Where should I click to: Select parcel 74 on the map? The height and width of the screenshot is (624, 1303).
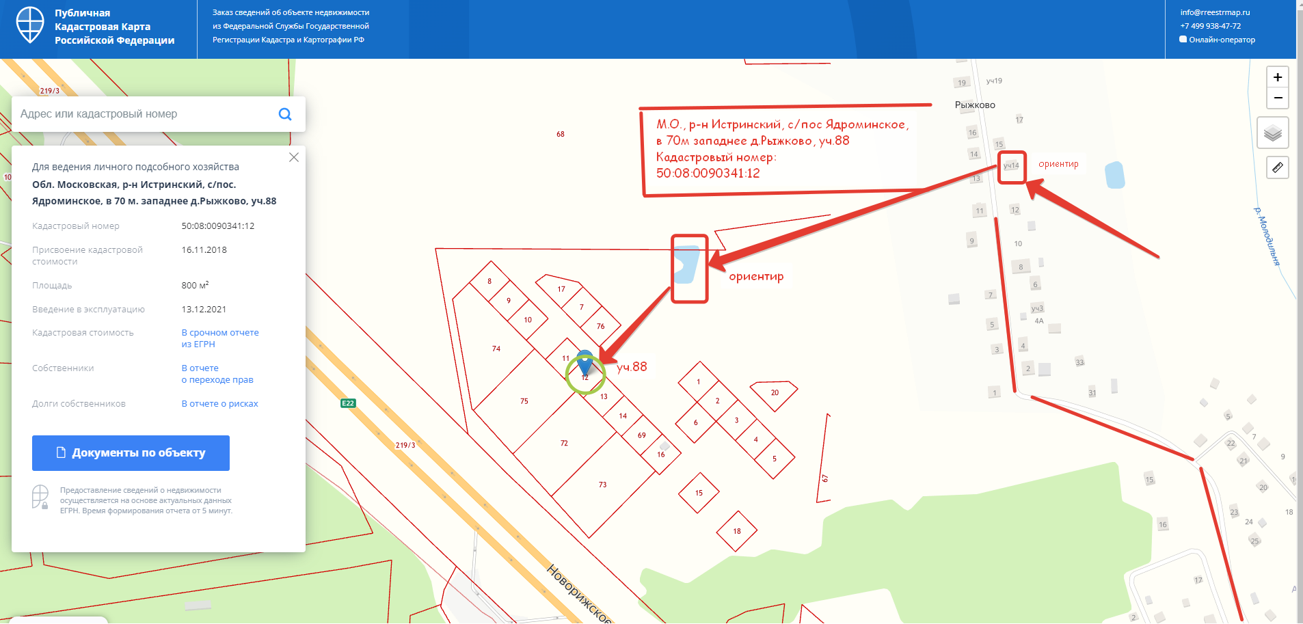pos(496,349)
